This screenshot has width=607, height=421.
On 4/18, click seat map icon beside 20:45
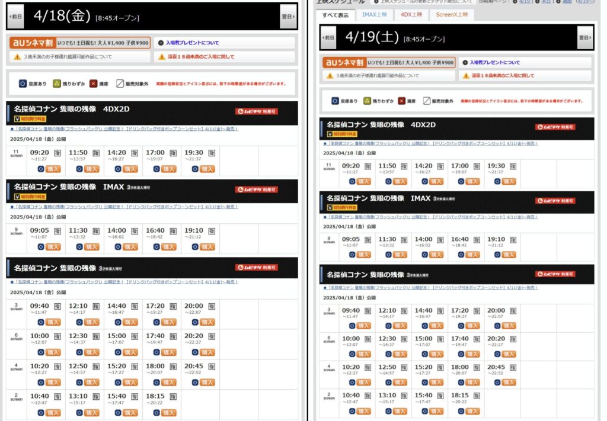212,367
